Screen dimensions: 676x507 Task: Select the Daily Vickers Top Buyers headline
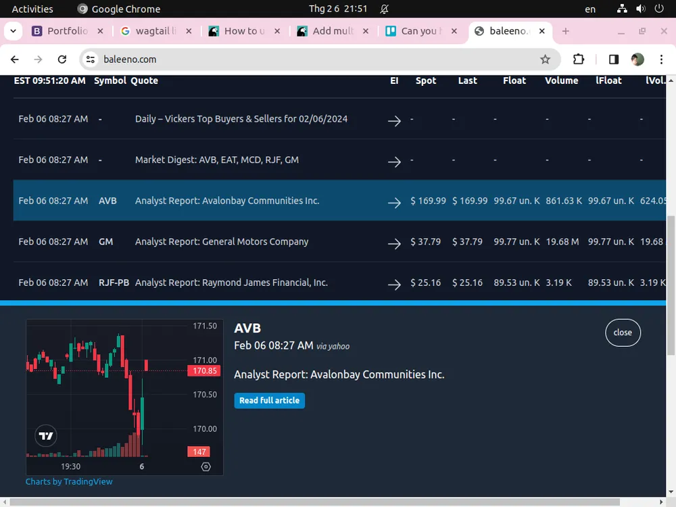pyautogui.click(x=241, y=119)
